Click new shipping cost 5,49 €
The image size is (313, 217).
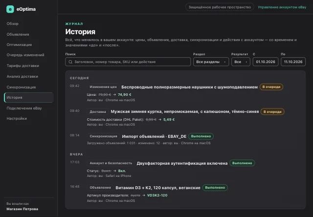coord(169,119)
